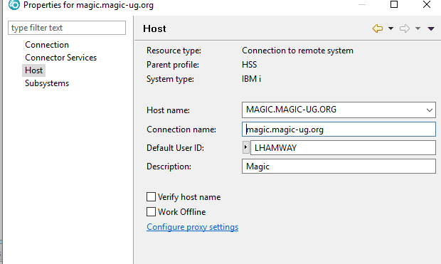The image size is (441, 264).
Task: Open Configure proxy settings link
Action: click(x=192, y=227)
